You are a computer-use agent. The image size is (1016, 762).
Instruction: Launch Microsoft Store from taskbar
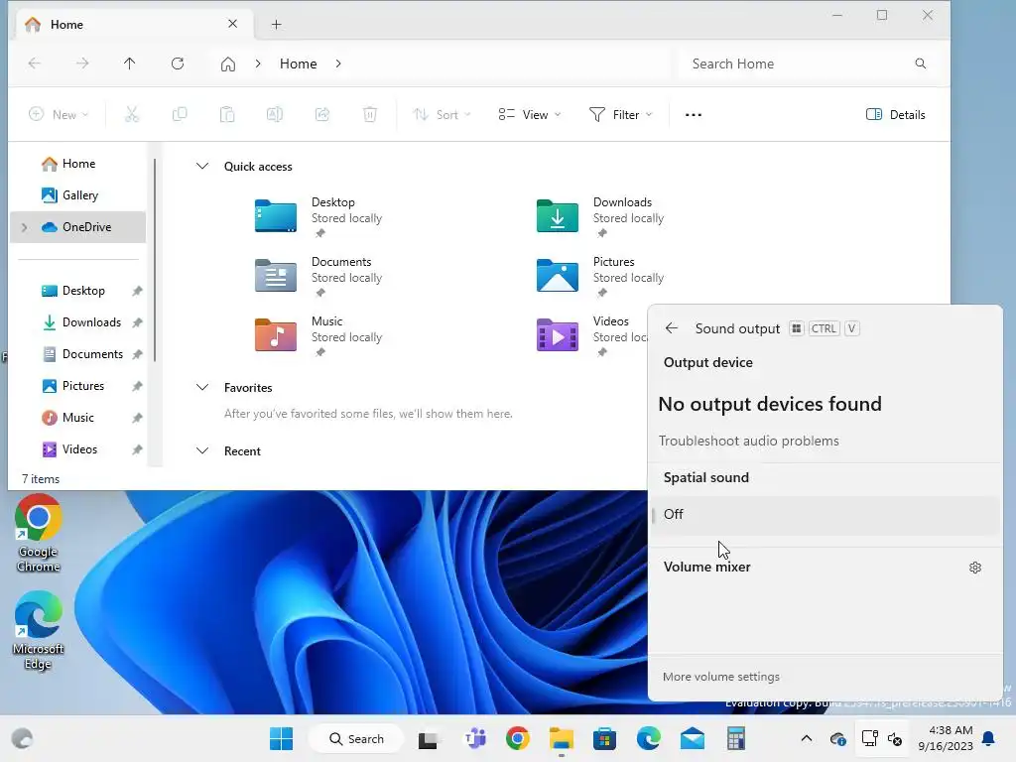coord(604,738)
